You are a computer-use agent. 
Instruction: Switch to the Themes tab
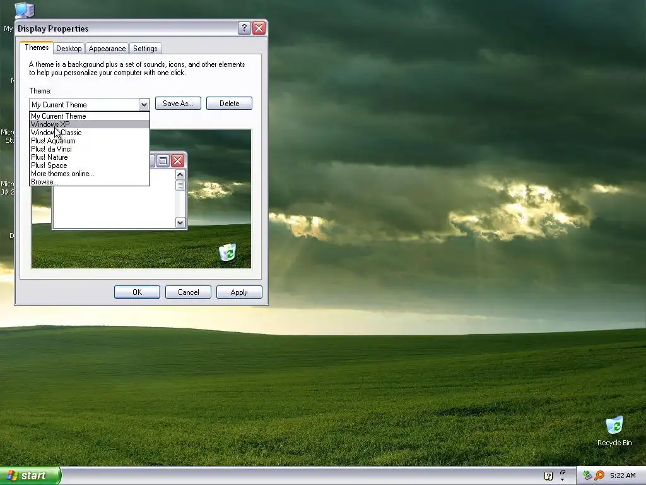click(37, 47)
